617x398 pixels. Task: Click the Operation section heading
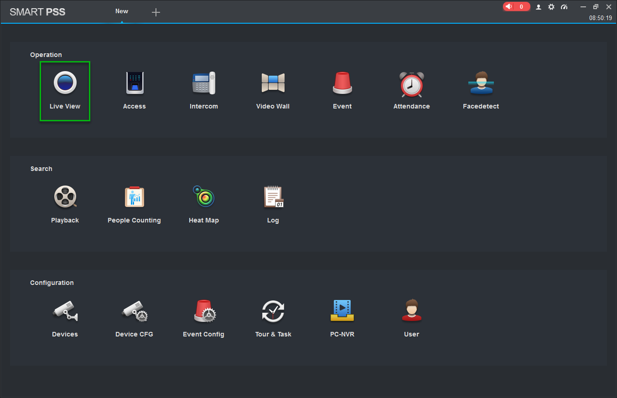[46, 55]
